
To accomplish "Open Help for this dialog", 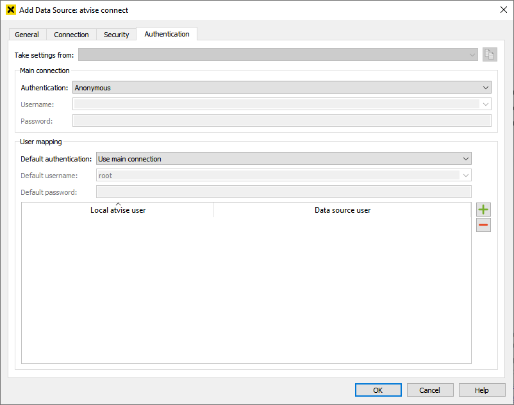I will (x=482, y=390).
